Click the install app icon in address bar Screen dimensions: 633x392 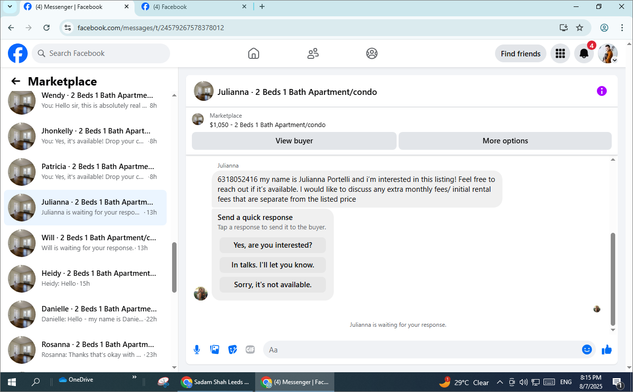pos(563,28)
